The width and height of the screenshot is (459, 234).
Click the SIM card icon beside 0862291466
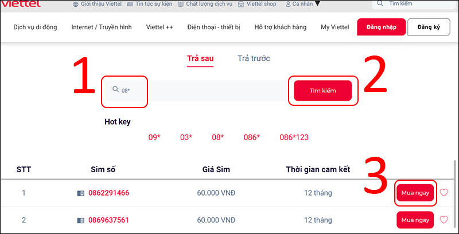(x=80, y=193)
